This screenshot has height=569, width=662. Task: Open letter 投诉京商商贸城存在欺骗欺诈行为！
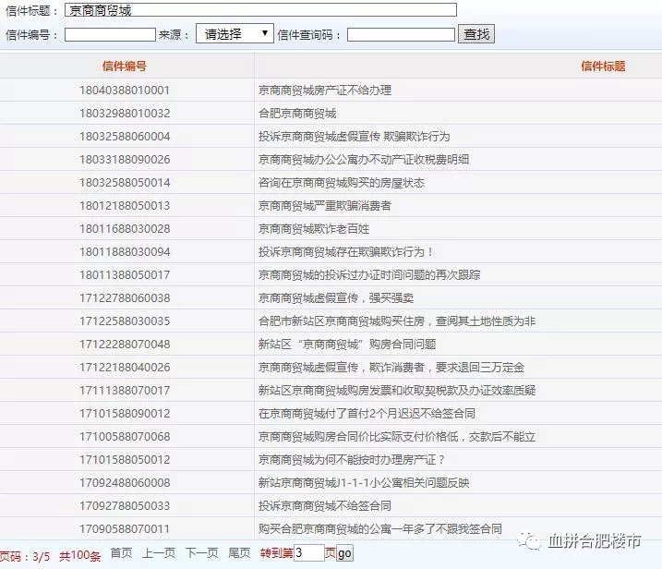click(346, 252)
